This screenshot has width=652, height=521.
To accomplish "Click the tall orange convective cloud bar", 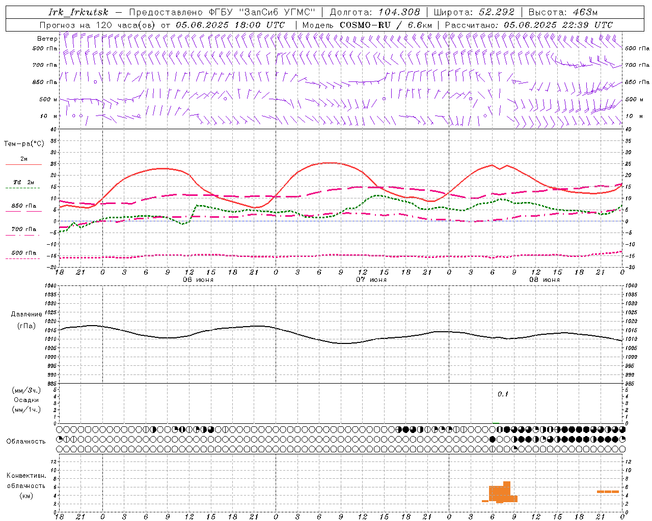I will pos(507,491).
